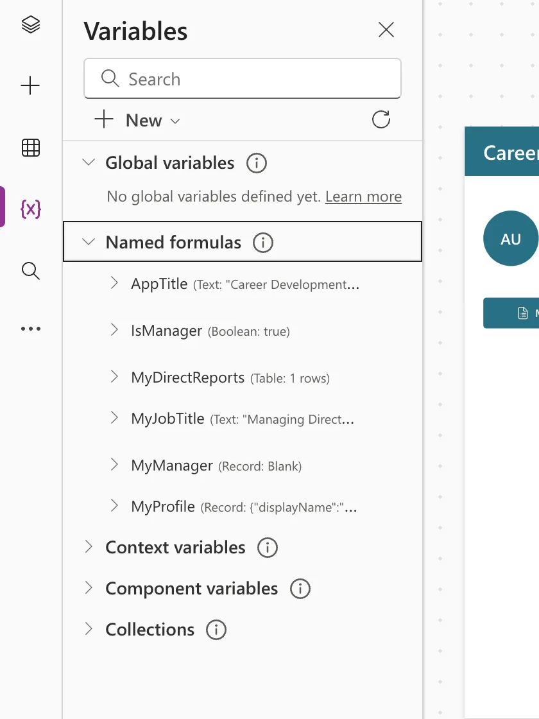
Task: Click the search magnifier icon in search box
Action: tap(110, 78)
